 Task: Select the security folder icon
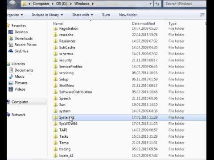tap(56, 60)
